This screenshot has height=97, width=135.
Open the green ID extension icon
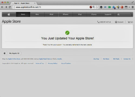pyautogui.click(x=109, y=7)
